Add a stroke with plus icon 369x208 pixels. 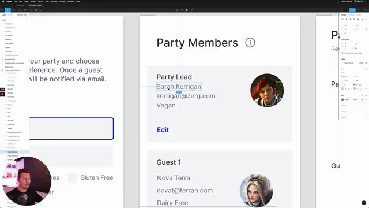coord(366,106)
